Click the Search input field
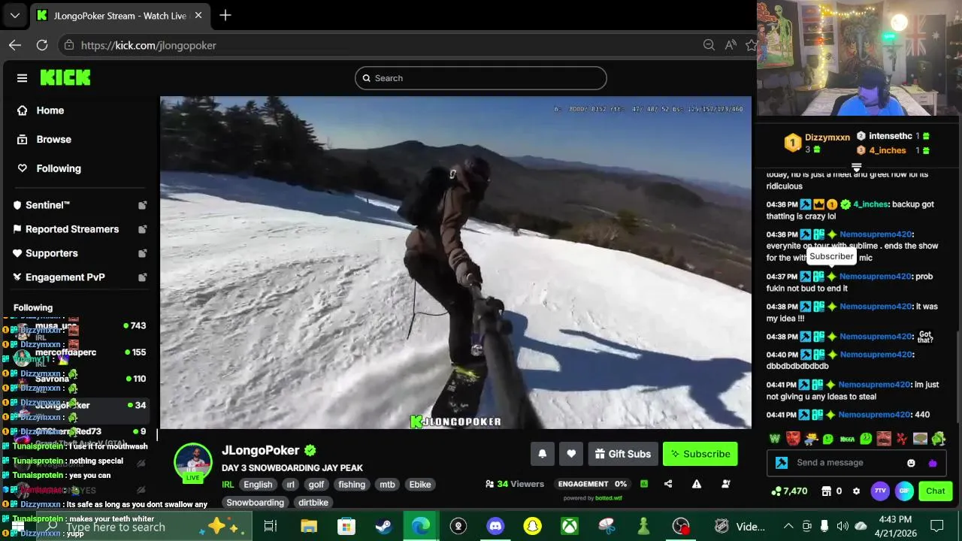Image resolution: width=962 pixels, height=541 pixels. pos(480,78)
